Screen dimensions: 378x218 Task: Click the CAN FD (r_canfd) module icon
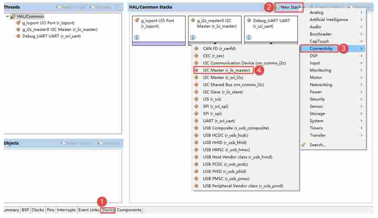(196, 49)
